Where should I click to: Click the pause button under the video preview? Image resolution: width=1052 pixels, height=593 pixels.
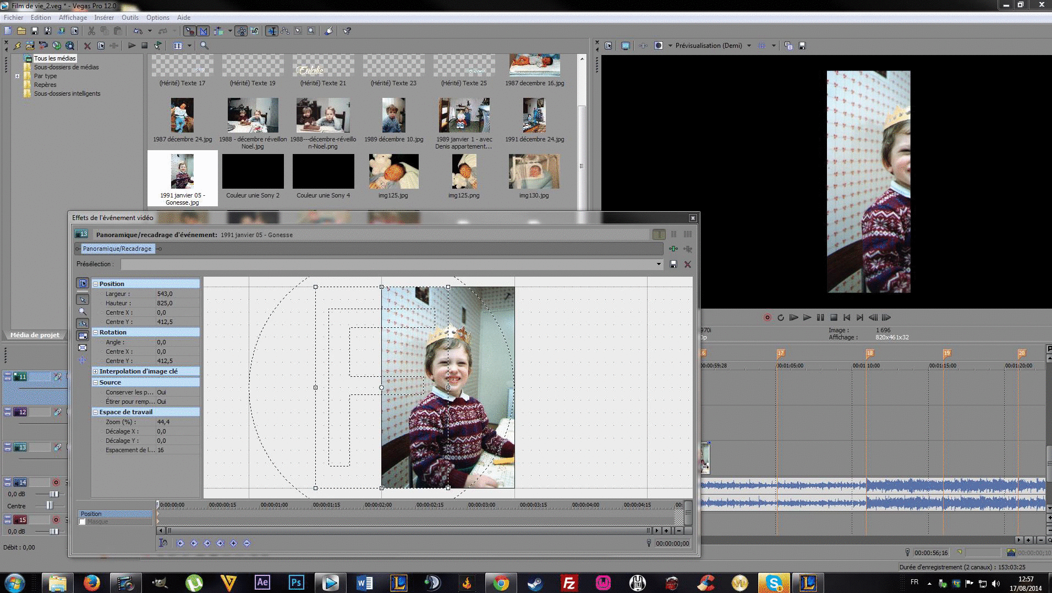pyautogui.click(x=820, y=317)
